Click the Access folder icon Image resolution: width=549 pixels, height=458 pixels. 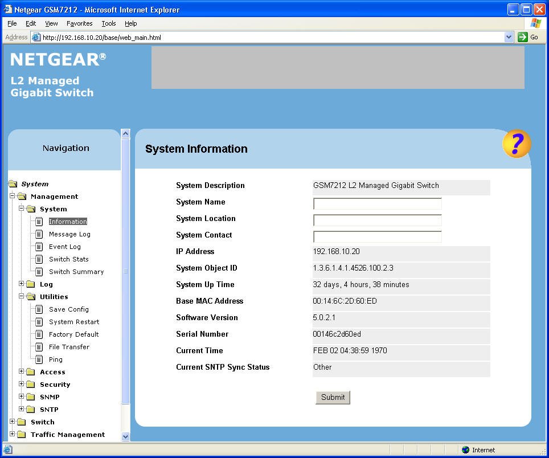point(31,372)
